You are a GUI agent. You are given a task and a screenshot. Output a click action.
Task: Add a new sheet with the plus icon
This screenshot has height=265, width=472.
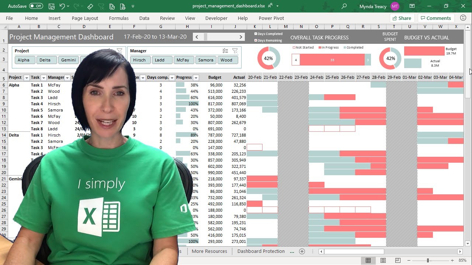tap(302, 251)
